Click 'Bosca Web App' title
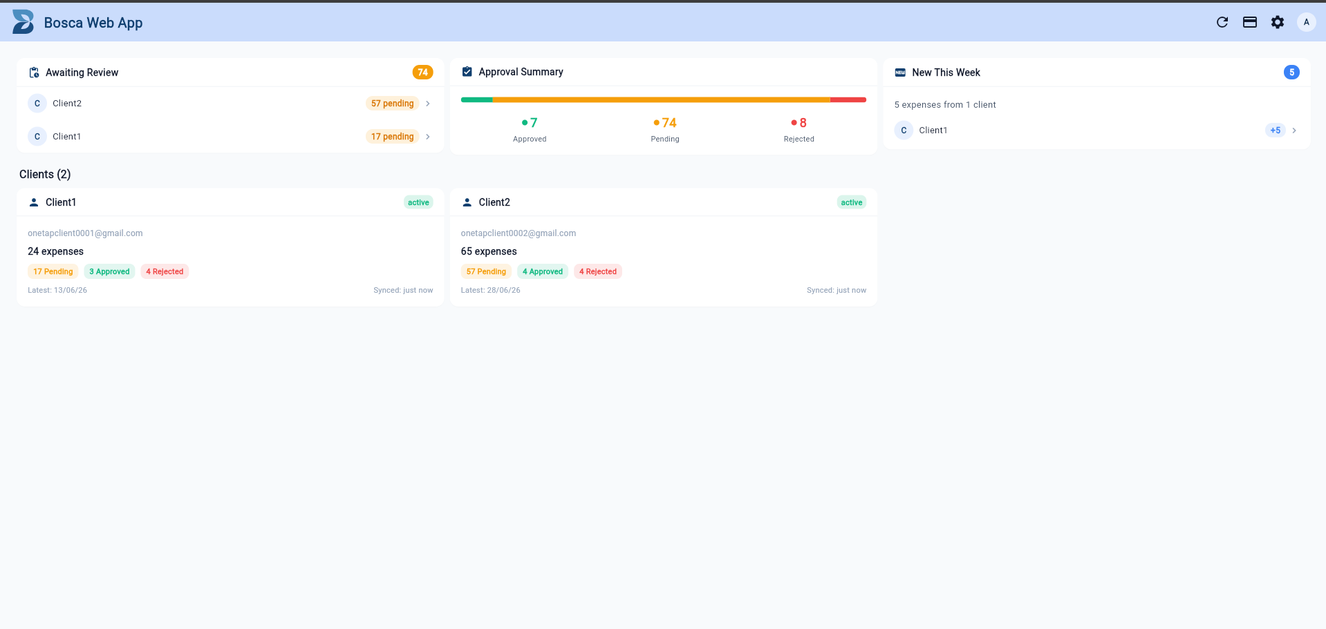1326x629 pixels. [x=93, y=23]
